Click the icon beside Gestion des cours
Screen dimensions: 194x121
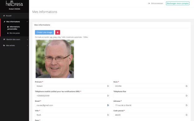tap(4, 40)
